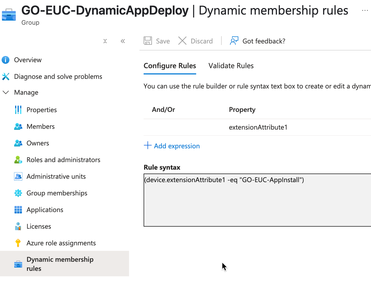Screen dimensions: 371x281
Task: Open Got feedback? link
Action: [264, 41]
